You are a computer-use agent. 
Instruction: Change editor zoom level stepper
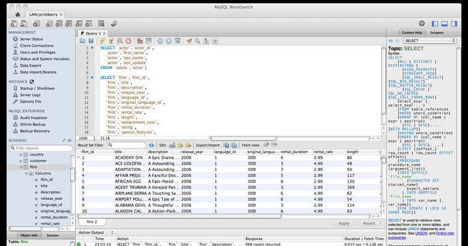point(94,138)
